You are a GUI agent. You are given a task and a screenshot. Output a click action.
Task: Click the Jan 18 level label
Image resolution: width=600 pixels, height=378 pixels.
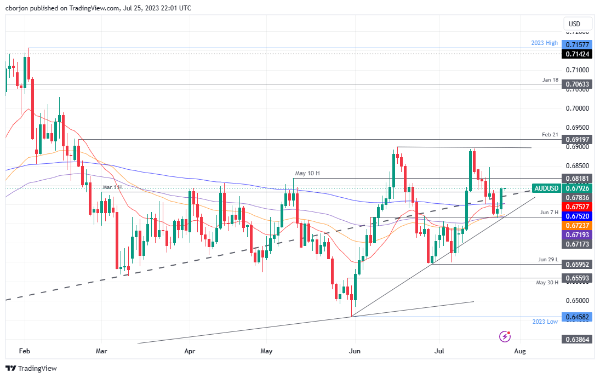(x=549, y=80)
